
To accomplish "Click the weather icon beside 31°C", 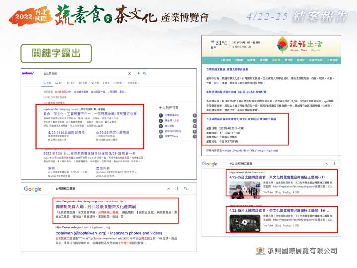I will tap(212, 42).
